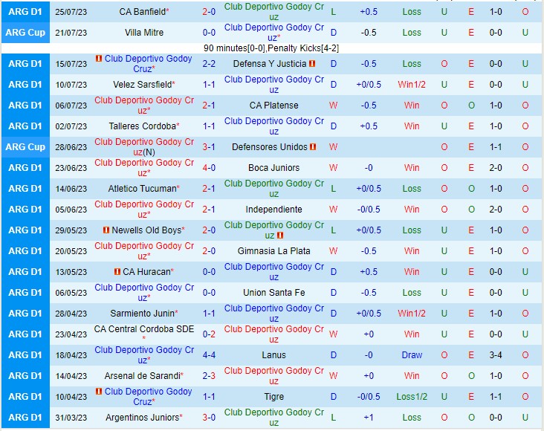Click 'Loss1/2' result in Tigre row
Image resolution: width=544 pixels, height=431 pixels.
tap(412, 397)
